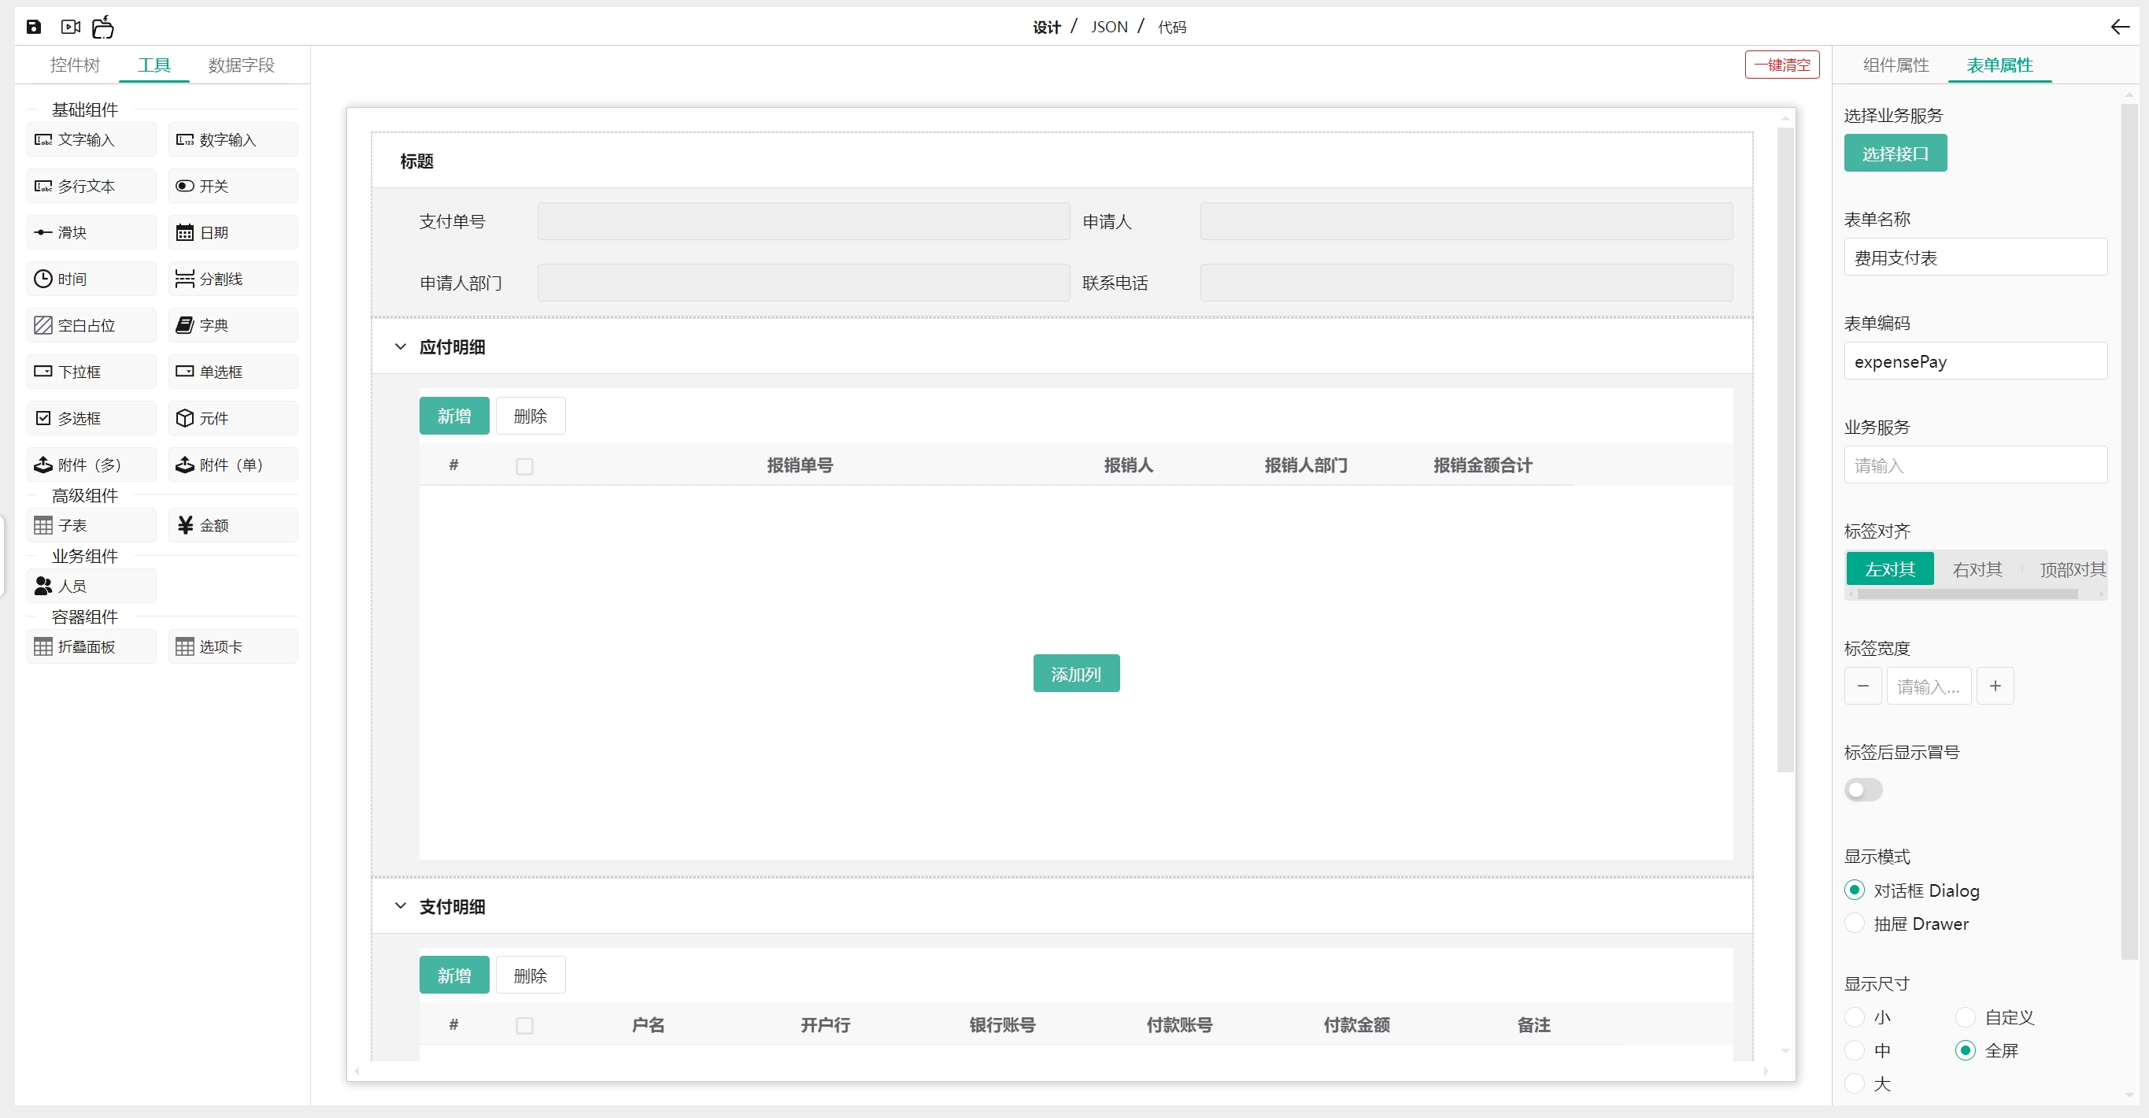Pick the 金额 yen component
The width and height of the screenshot is (2149, 1118).
pyautogui.click(x=233, y=526)
